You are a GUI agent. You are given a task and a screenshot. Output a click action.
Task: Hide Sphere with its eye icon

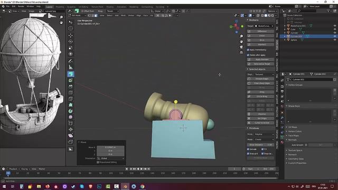pos(335,40)
